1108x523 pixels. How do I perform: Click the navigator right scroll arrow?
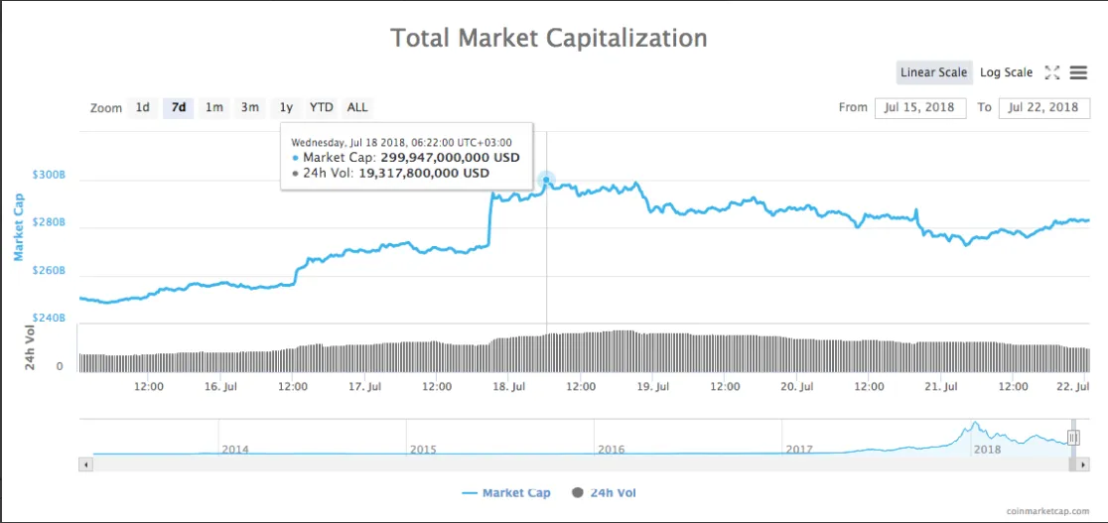[x=1082, y=465]
